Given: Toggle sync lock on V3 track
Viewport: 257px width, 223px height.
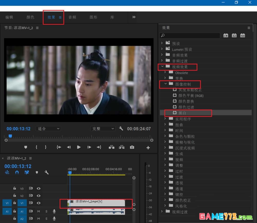Looking at the screenshot, I should click(31, 188).
